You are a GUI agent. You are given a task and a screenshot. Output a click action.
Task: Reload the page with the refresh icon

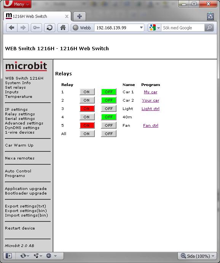49,28
